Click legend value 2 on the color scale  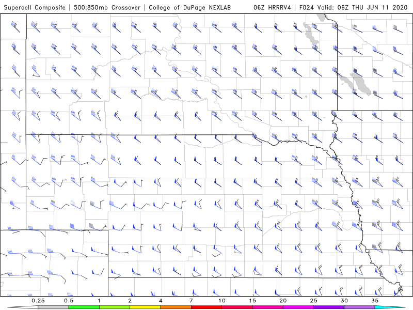click(130, 301)
